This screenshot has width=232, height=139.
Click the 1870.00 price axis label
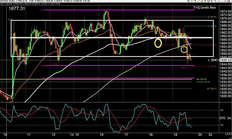pos(225,18)
